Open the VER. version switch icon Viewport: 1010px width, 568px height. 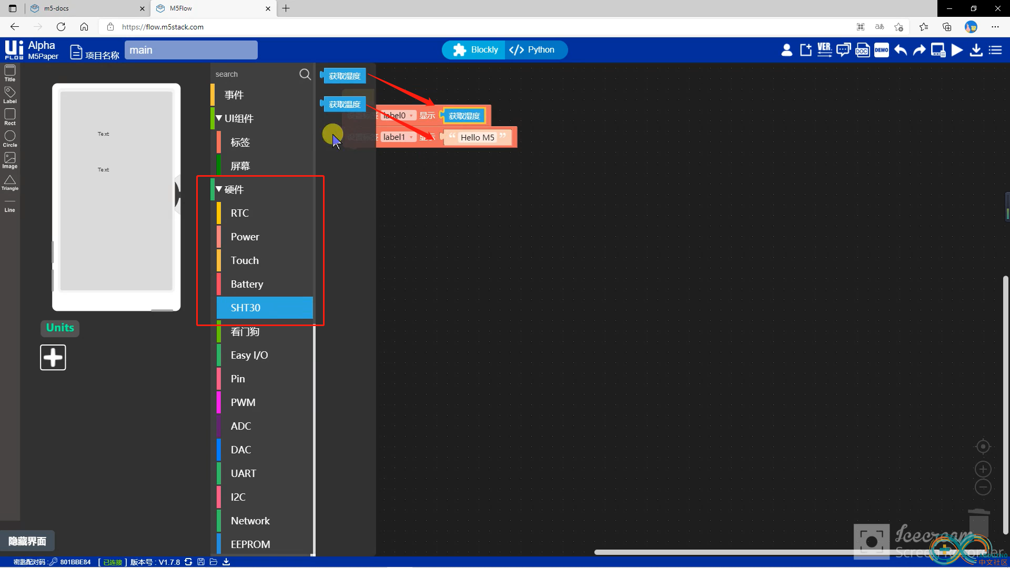tap(824, 50)
